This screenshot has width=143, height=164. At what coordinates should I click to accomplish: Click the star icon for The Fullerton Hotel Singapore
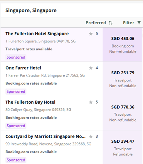91,34
